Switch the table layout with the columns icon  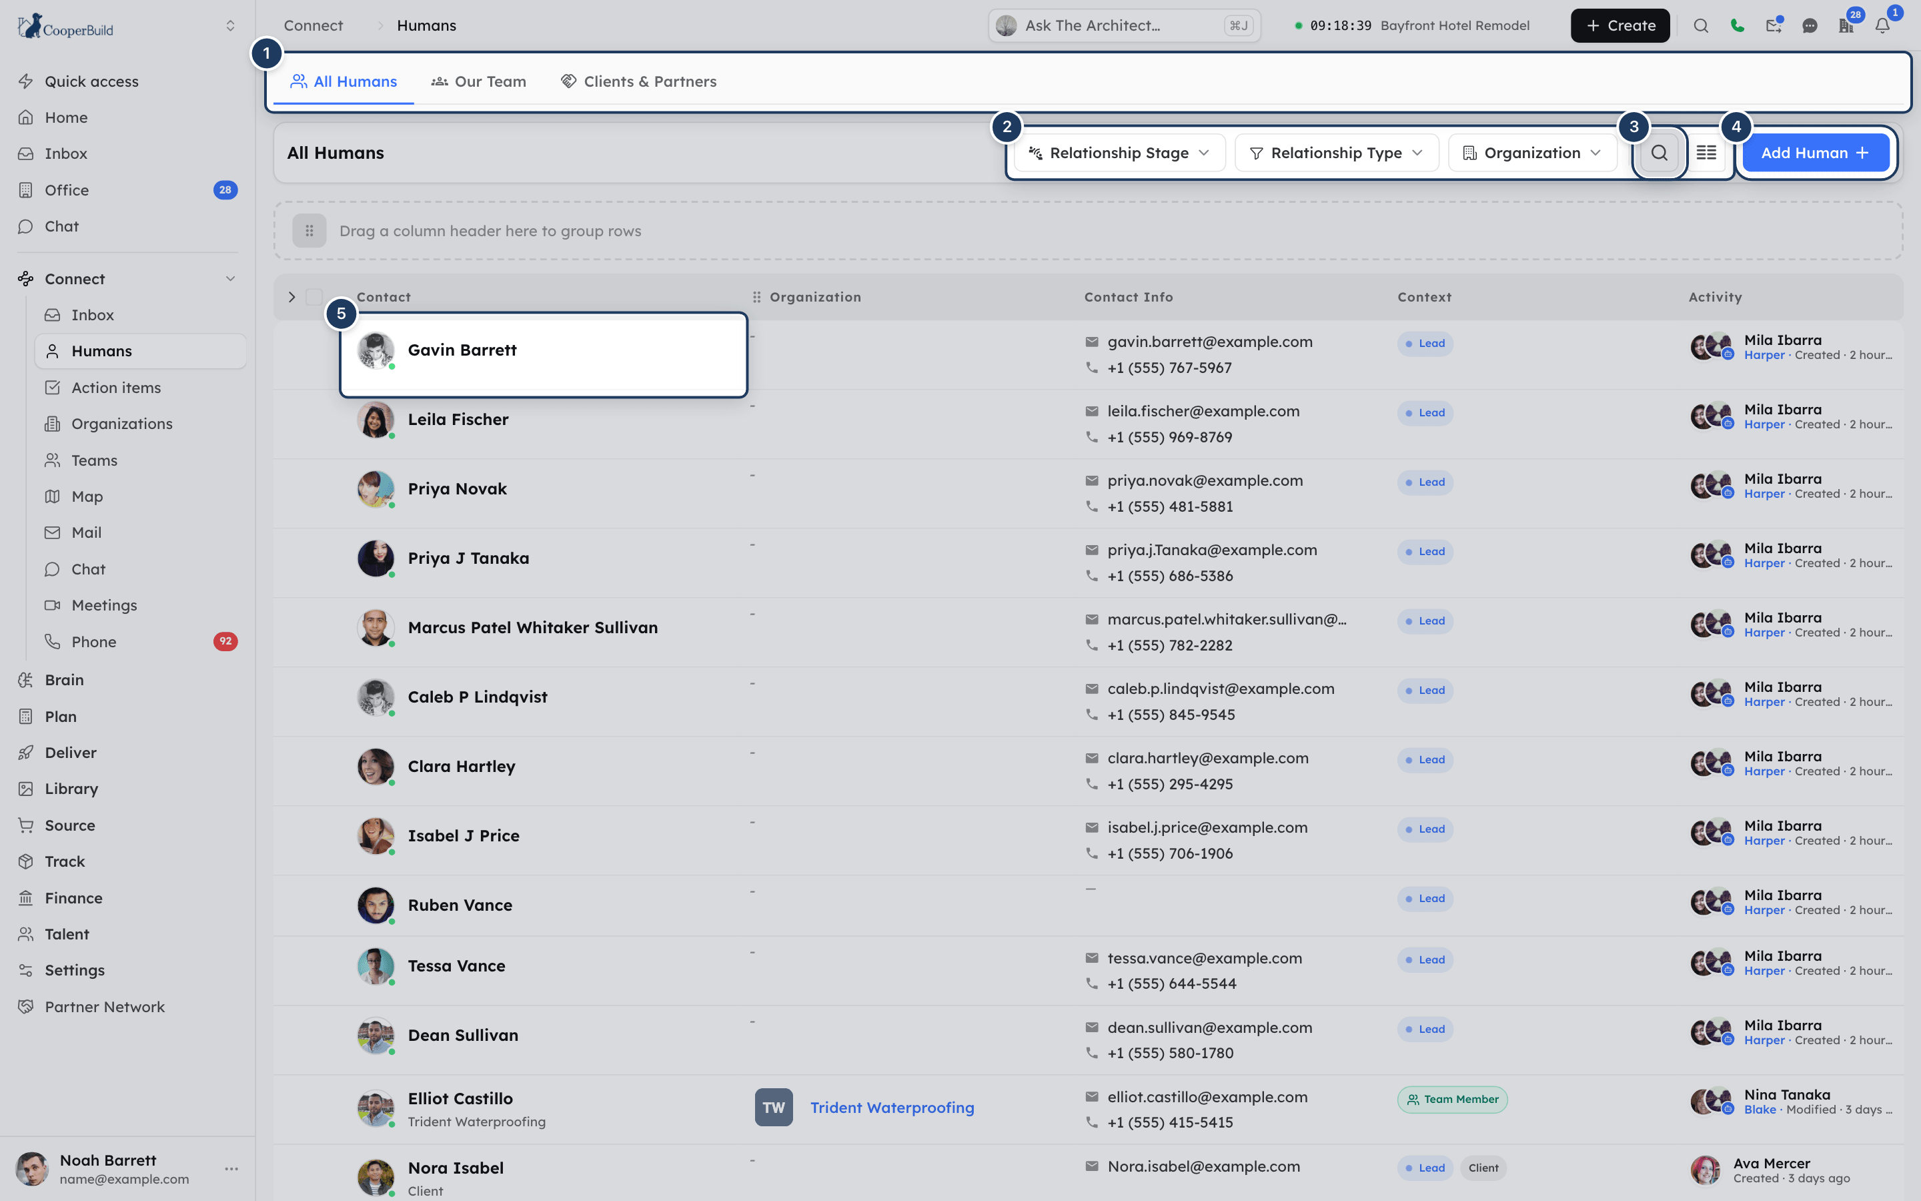[1706, 153]
